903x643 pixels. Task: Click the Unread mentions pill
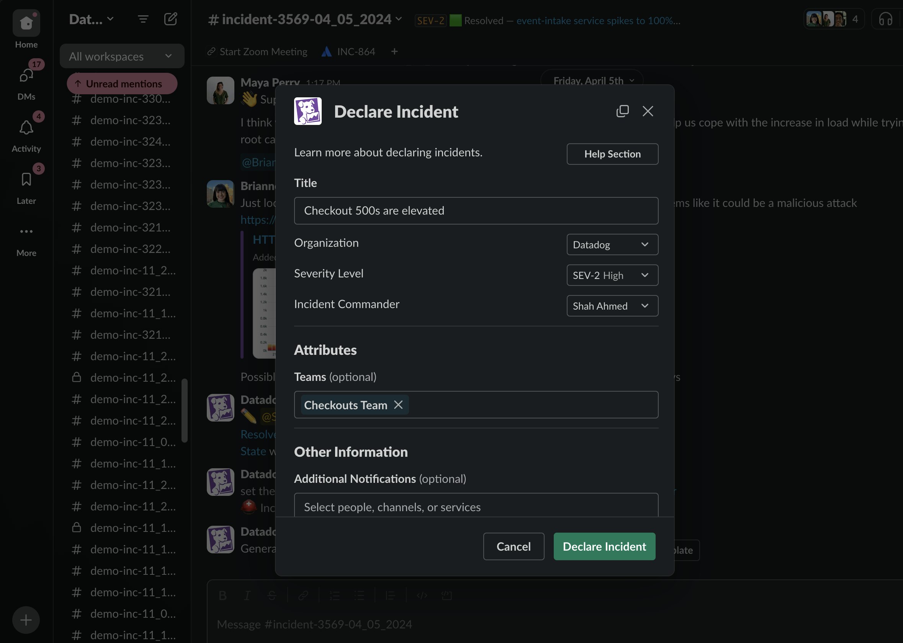tap(122, 84)
